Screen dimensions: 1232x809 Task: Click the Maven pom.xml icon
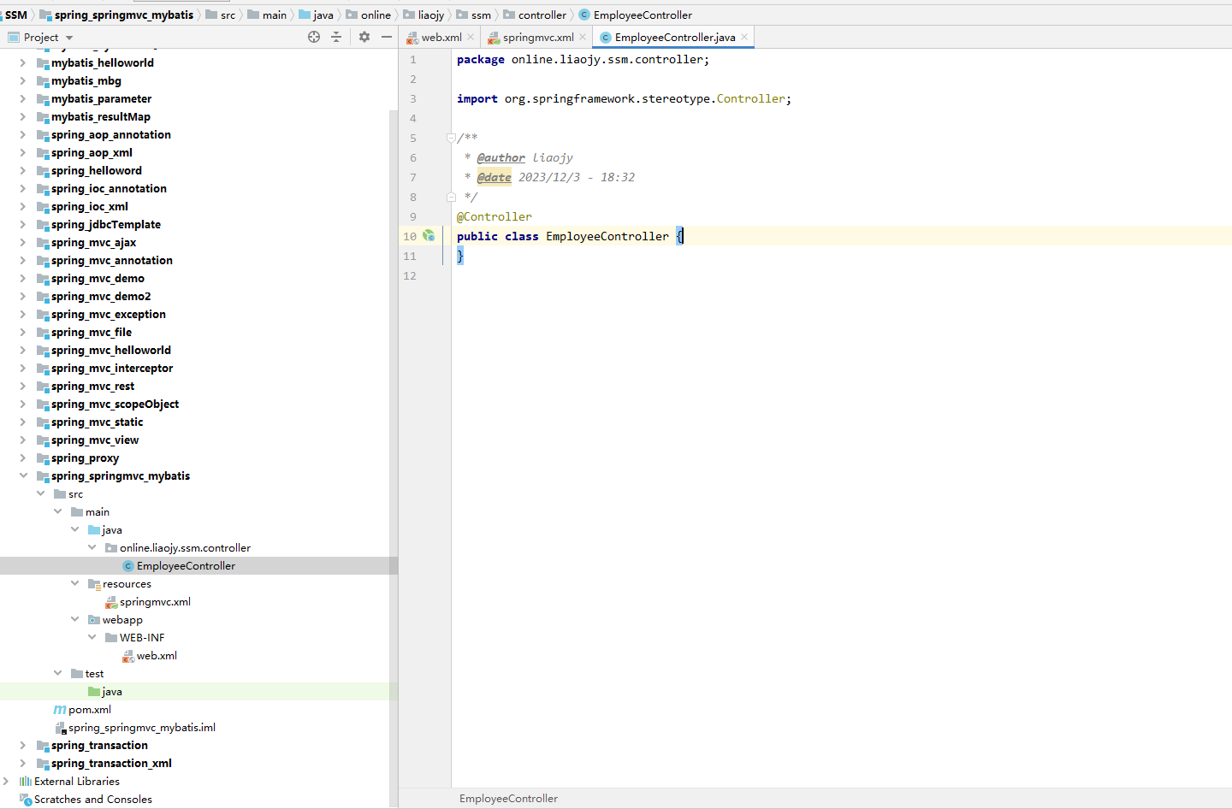pyautogui.click(x=60, y=710)
